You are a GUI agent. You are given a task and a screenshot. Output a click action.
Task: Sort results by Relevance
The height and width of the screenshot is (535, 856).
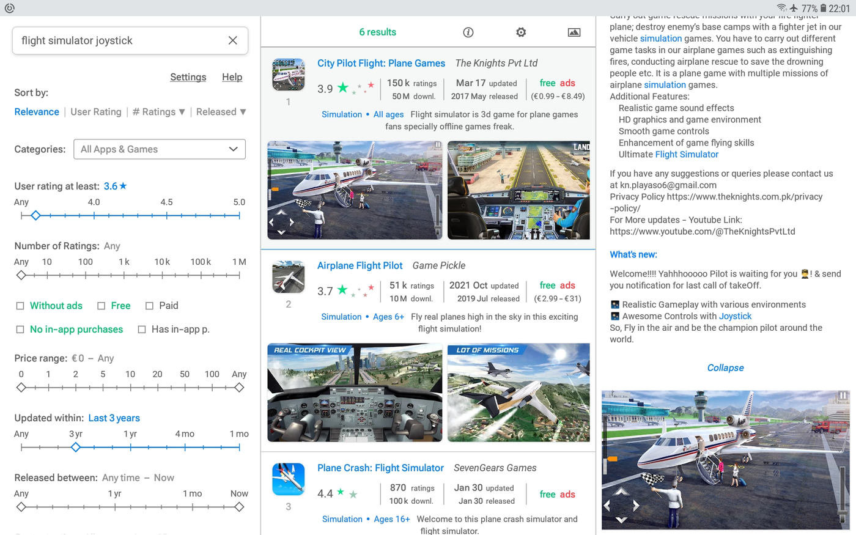pos(37,112)
